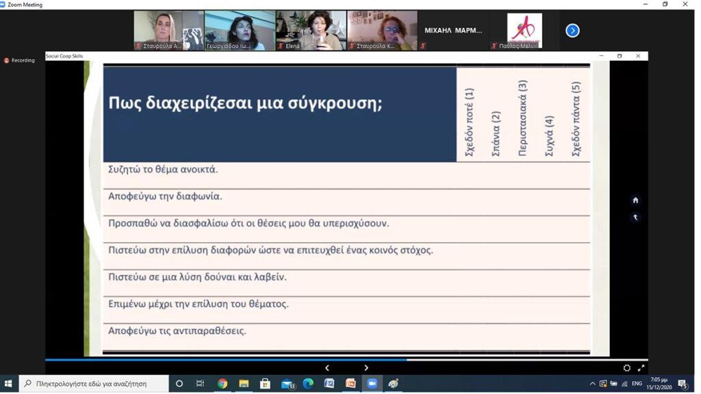Toggle fullscreen mode for the presentation
Screen dimensions: 701x394
tap(641, 368)
